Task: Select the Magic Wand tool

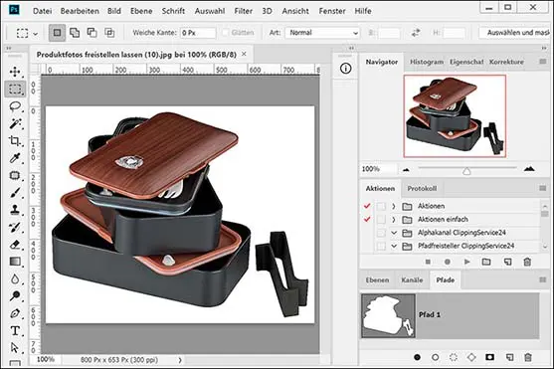Action: click(x=15, y=123)
